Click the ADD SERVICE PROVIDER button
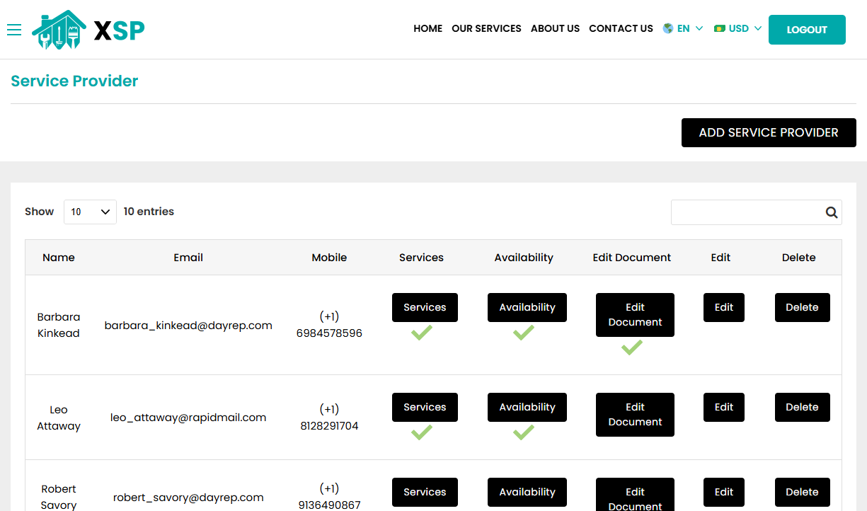Screen dimensions: 867x511 [x=769, y=132]
